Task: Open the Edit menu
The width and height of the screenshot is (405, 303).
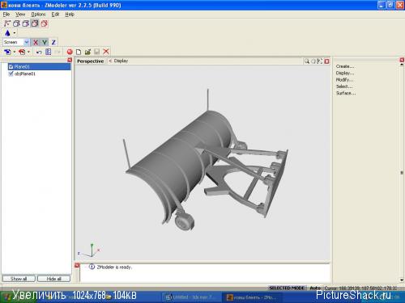Action: tap(55, 15)
